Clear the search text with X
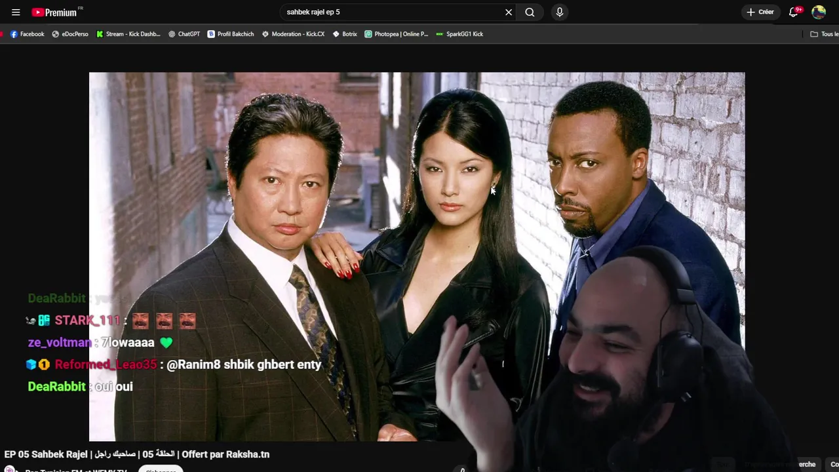 click(x=509, y=12)
